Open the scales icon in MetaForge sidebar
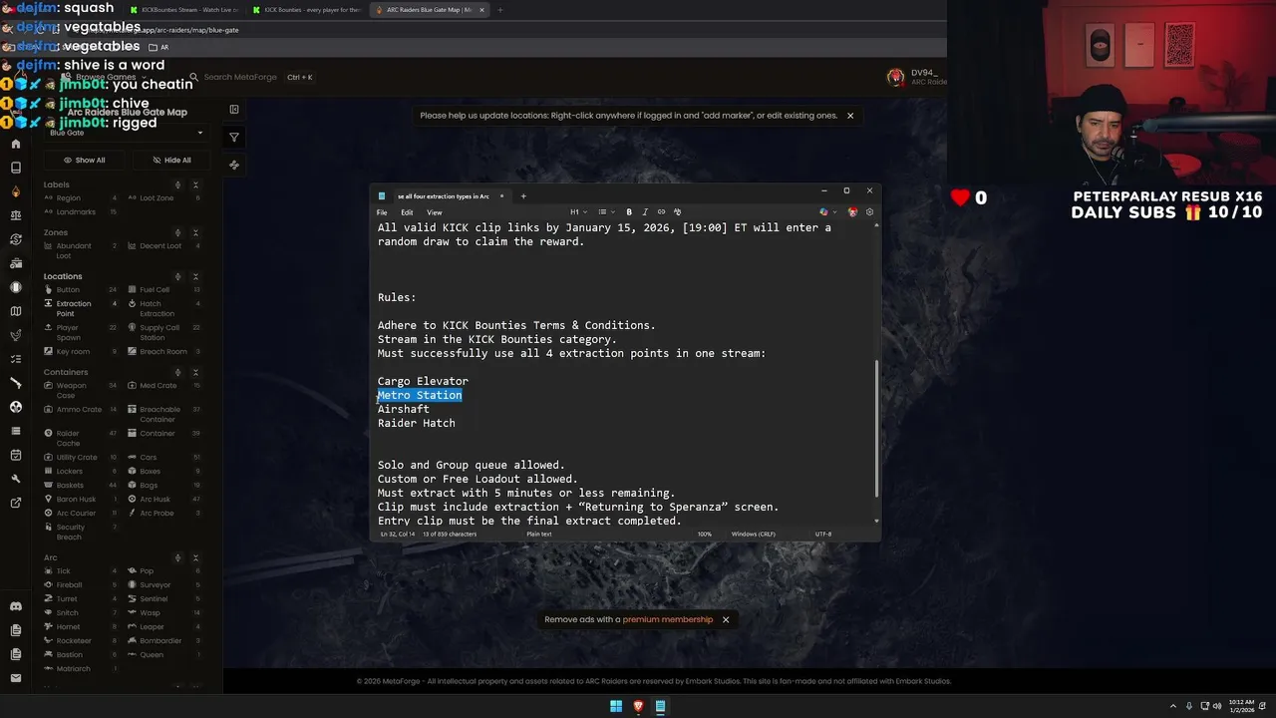This screenshot has width=1276, height=718. [x=15, y=215]
